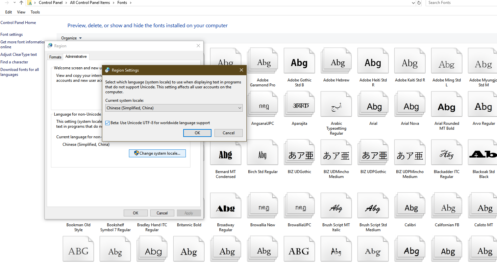The height and width of the screenshot is (266, 497).
Task: Refresh the Fonts folder view
Action: tap(419, 3)
